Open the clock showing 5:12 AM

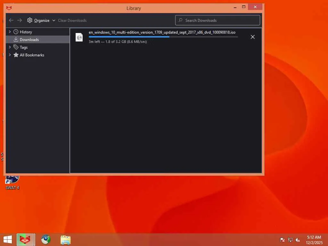314,240
